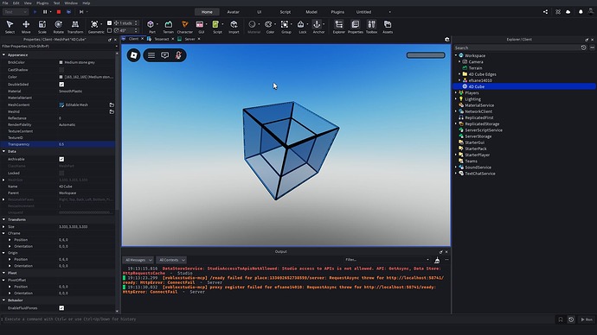Image resolution: width=597 pixels, height=335 pixels.
Task: Stop the running playtest
Action: point(59,12)
